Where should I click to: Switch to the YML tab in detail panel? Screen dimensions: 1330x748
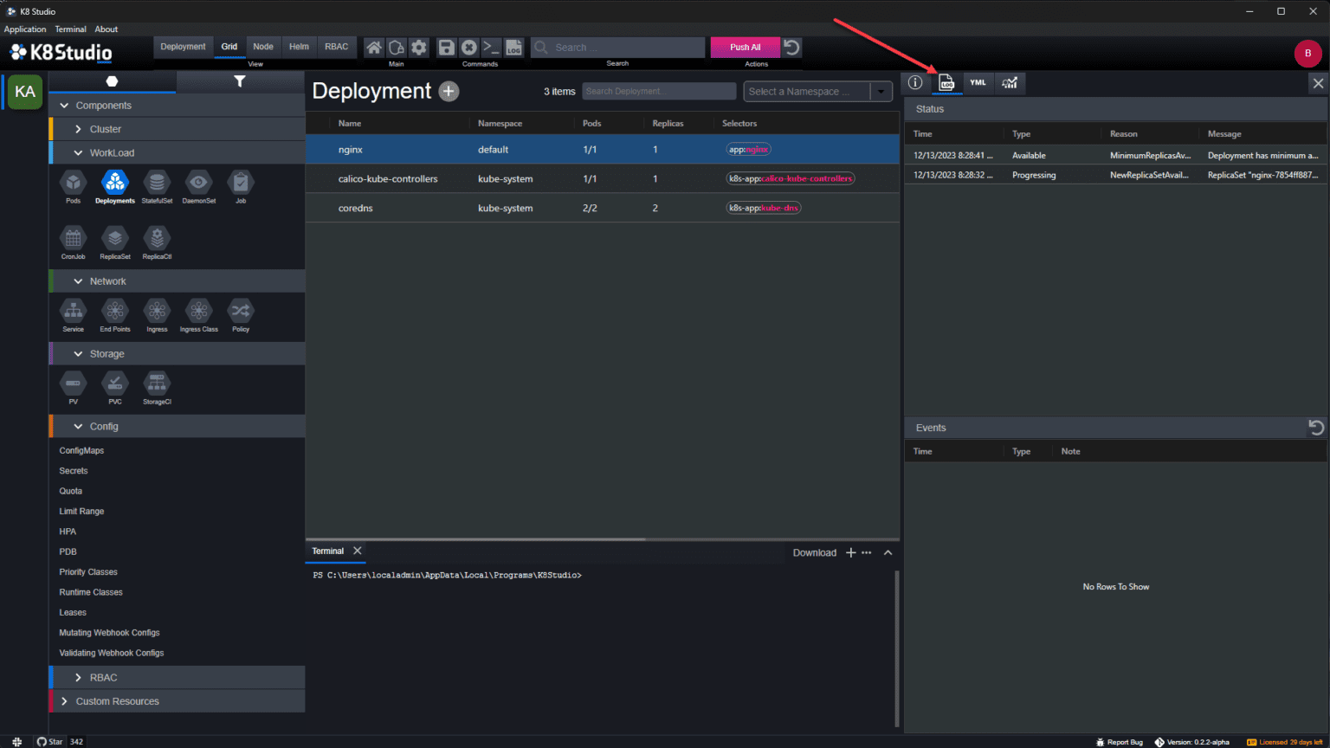pyautogui.click(x=978, y=82)
